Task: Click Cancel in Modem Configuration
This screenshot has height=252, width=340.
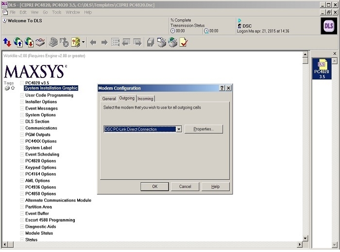Action: coord(185,187)
